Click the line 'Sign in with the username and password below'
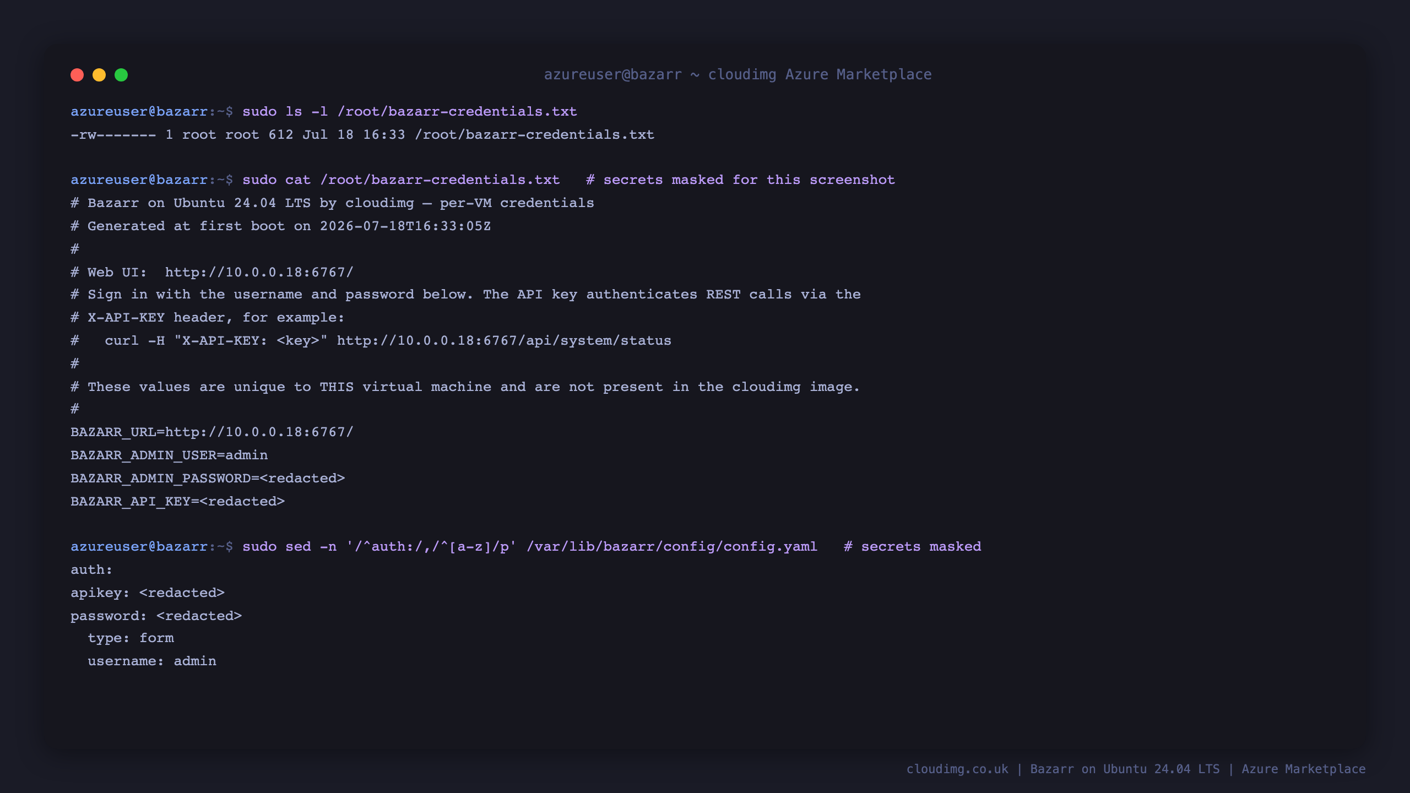 click(465, 294)
